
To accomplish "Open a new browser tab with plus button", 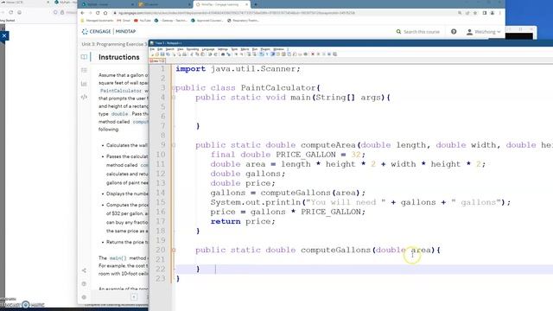I will click(256, 4).
